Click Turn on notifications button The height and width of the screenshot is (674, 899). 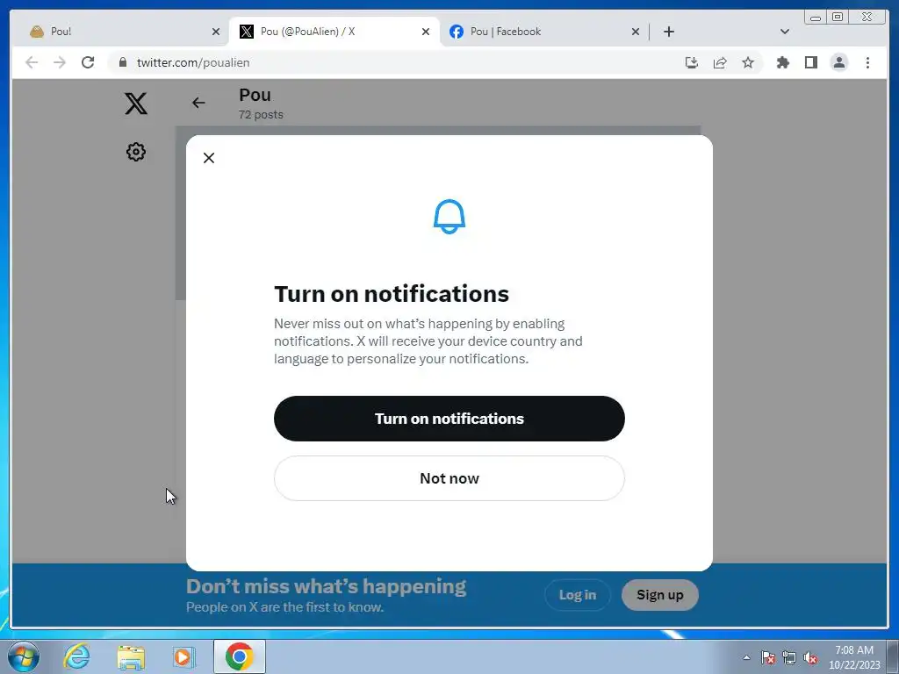pos(449,419)
